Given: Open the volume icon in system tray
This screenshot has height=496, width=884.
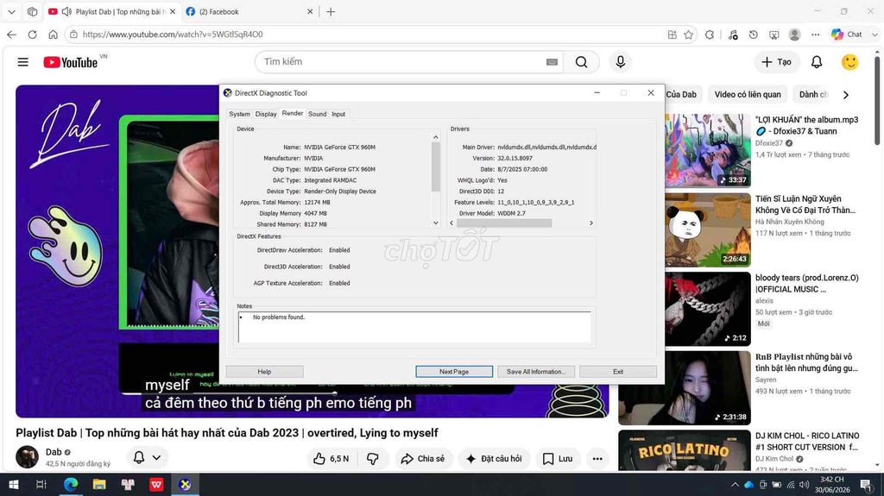Looking at the screenshot, I should [805, 485].
